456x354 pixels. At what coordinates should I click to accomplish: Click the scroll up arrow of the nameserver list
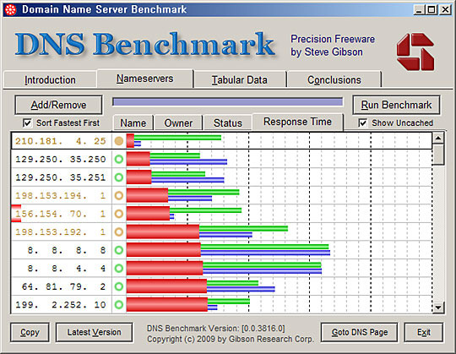[x=438, y=139]
